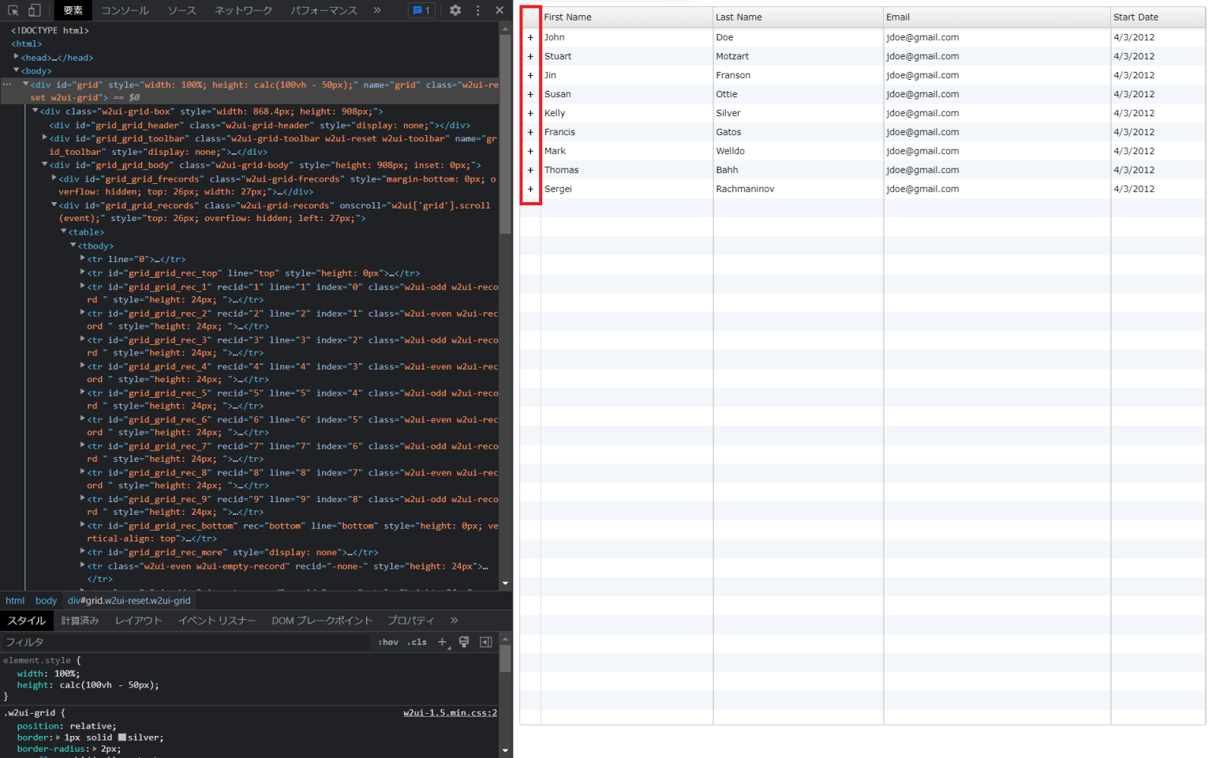Toggle element state with :hov
The image size is (1212, 758).
387,642
